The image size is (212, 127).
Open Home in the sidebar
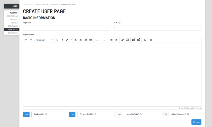12,6
